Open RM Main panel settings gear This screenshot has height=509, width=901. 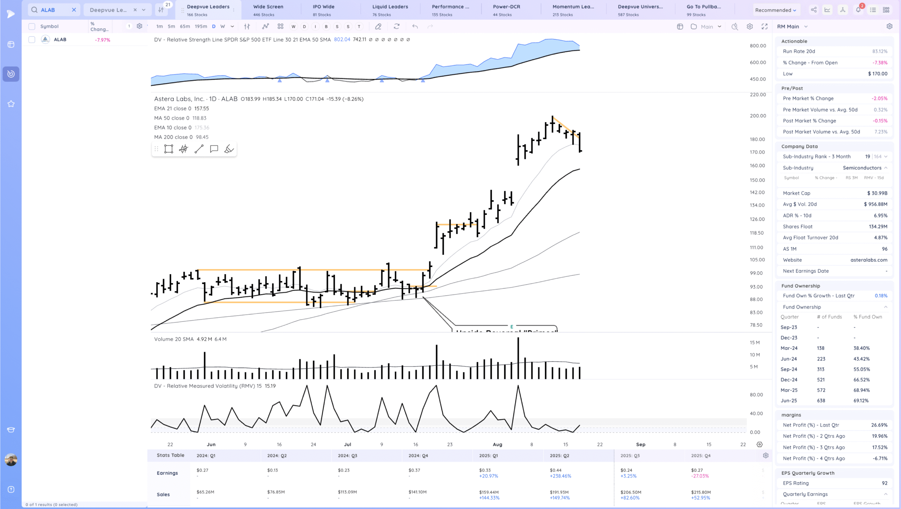(889, 26)
